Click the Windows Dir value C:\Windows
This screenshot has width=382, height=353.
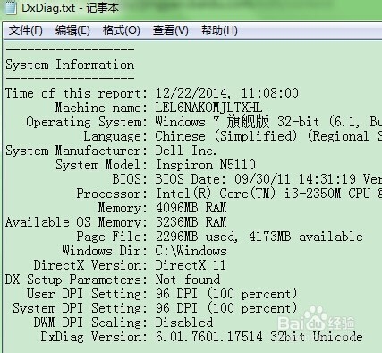click(x=191, y=251)
